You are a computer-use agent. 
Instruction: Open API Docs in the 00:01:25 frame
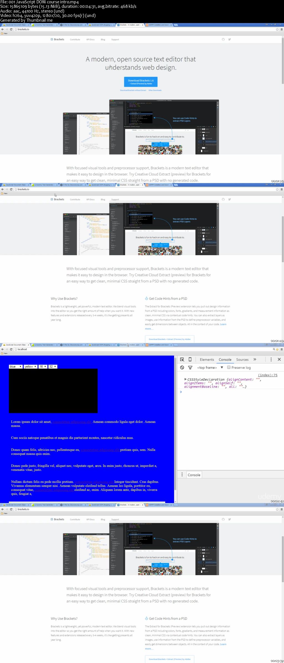click(90, 39)
